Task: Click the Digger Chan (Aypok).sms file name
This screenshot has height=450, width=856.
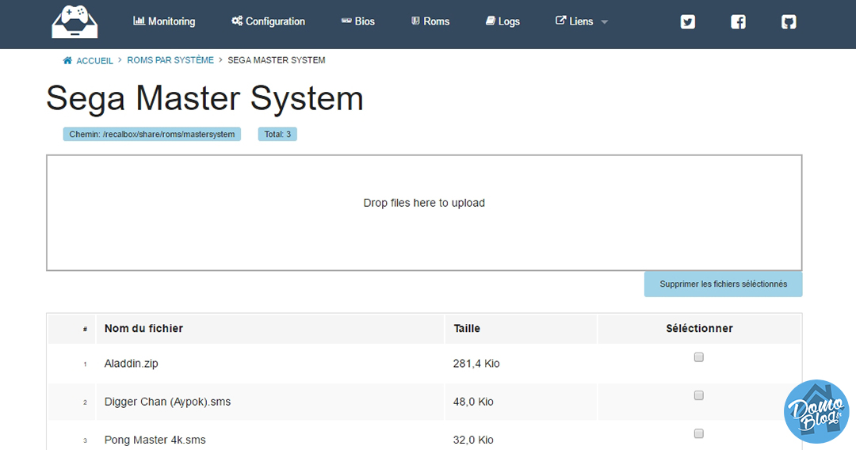Action: 167,402
